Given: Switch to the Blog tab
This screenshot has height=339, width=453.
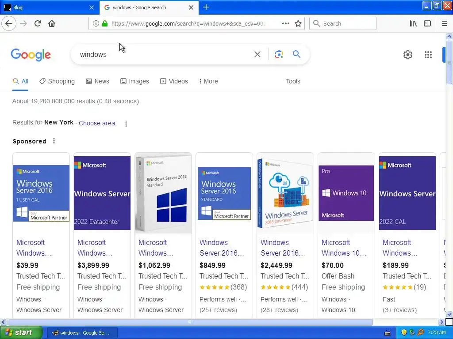Looking at the screenshot, I should 49,8.
